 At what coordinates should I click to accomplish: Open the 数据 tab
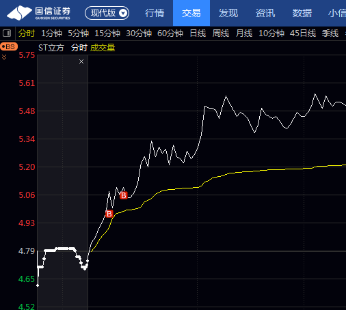click(302, 13)
